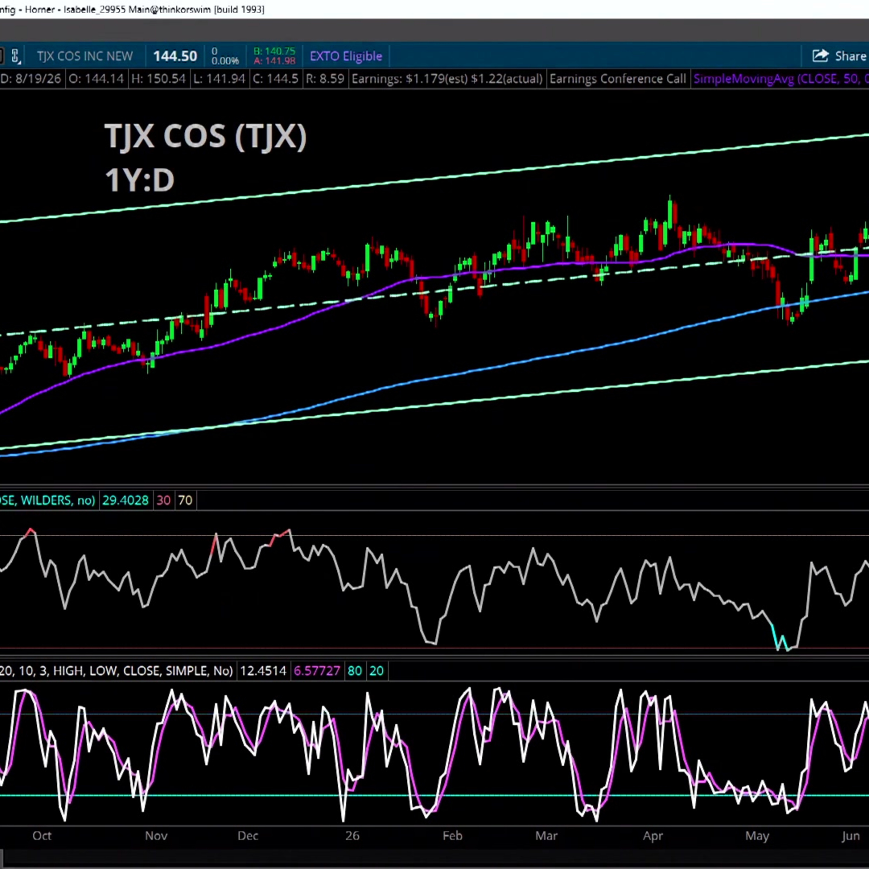Image resolution: width=869 pixels, height=869 pixels.
Task: Click the date field D: 8/19/26
Action: click(31, 79)
